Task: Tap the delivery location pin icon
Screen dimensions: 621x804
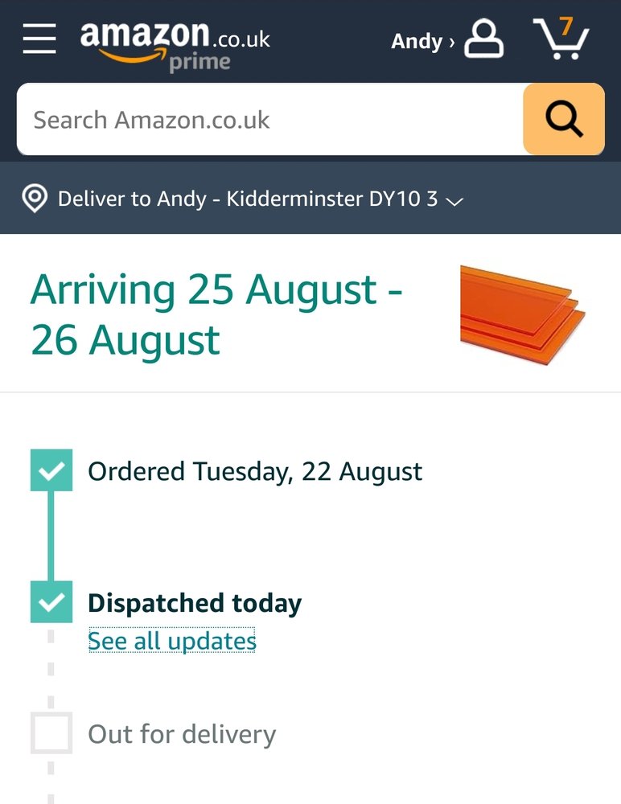Action: point(34,199)
